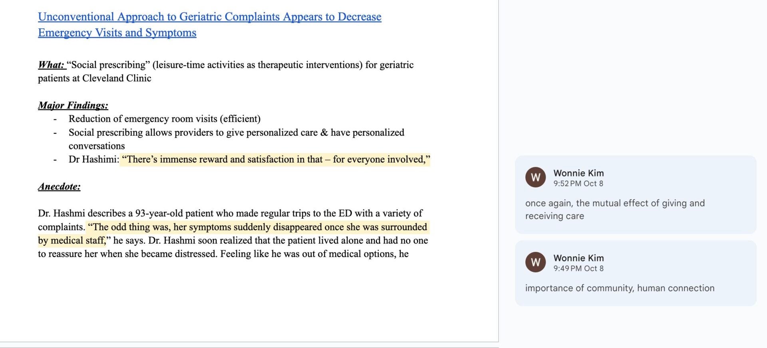The image size is (767, 348).
Task: Click the "Dr Hashimi:" label in the bullet
Action: [x=93, y=160]
